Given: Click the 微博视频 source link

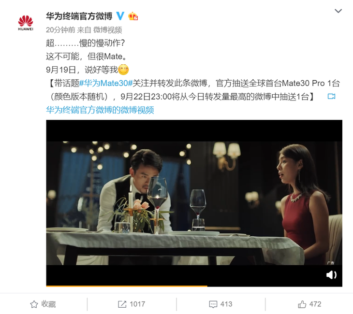Looking at the screenshot, I should pyautogui.click(x=108, y=29).
